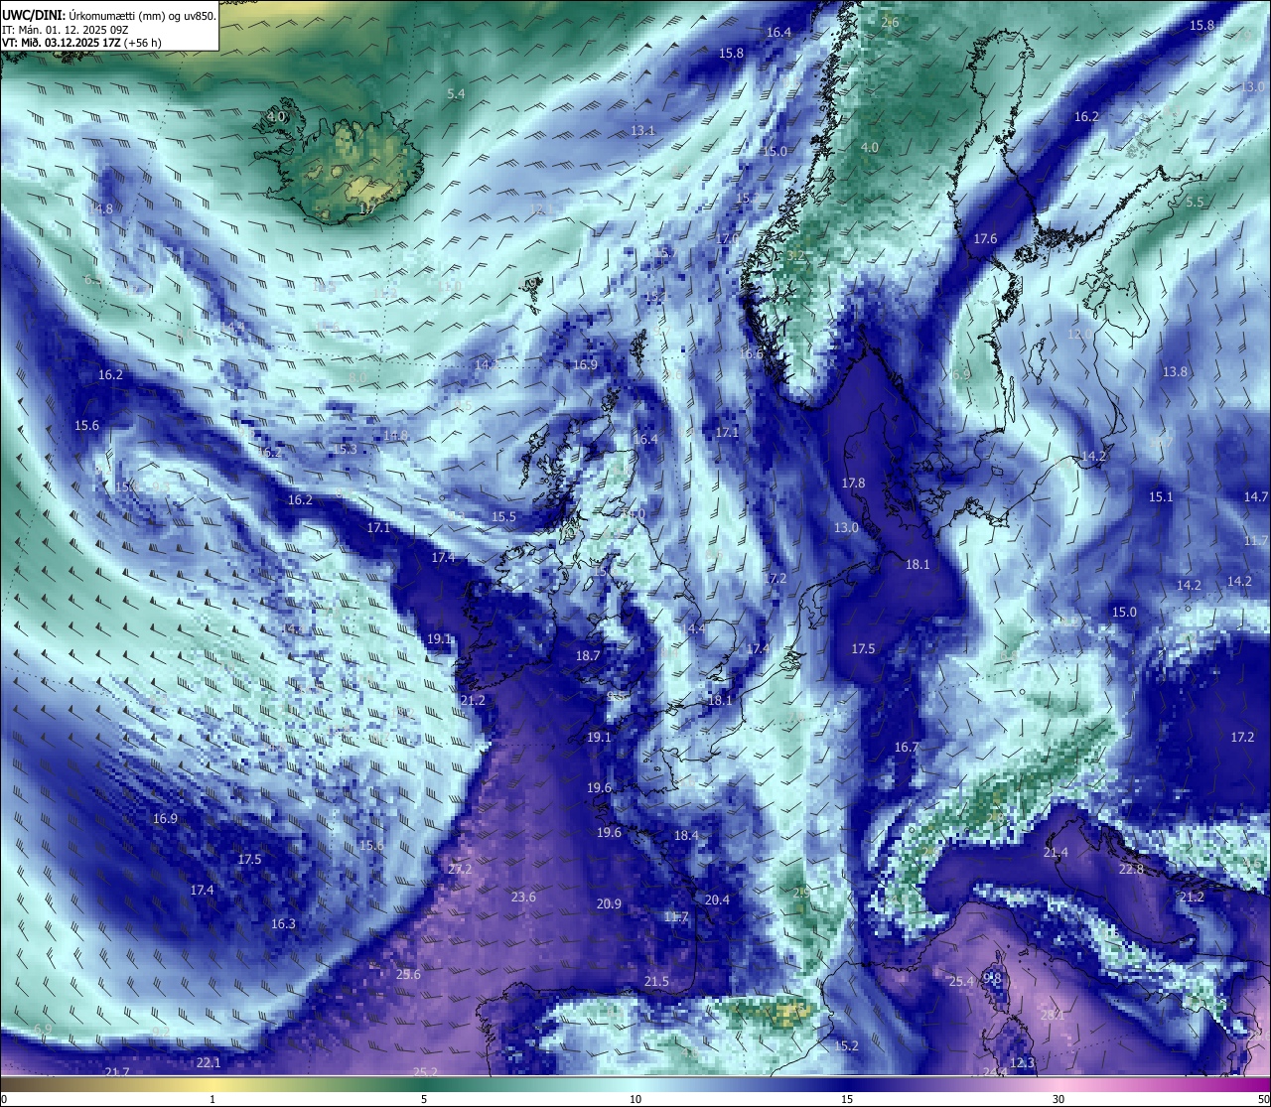Click Iceland on the map
Image resolution: width=1271 pixels, height=1107 pixels.
341,162
